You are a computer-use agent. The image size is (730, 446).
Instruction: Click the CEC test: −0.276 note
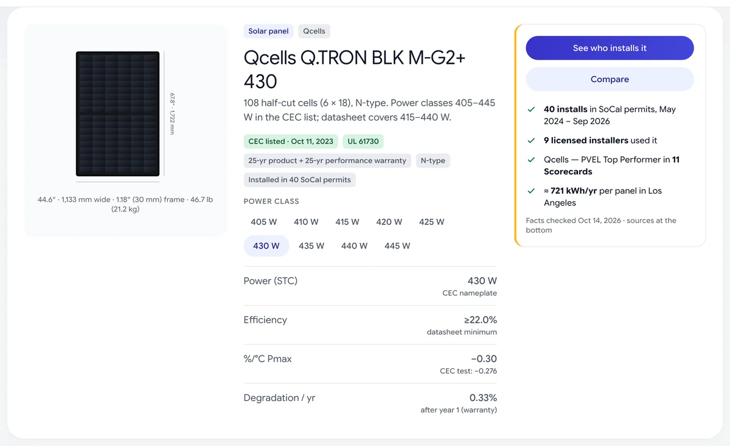click(468, 371)
